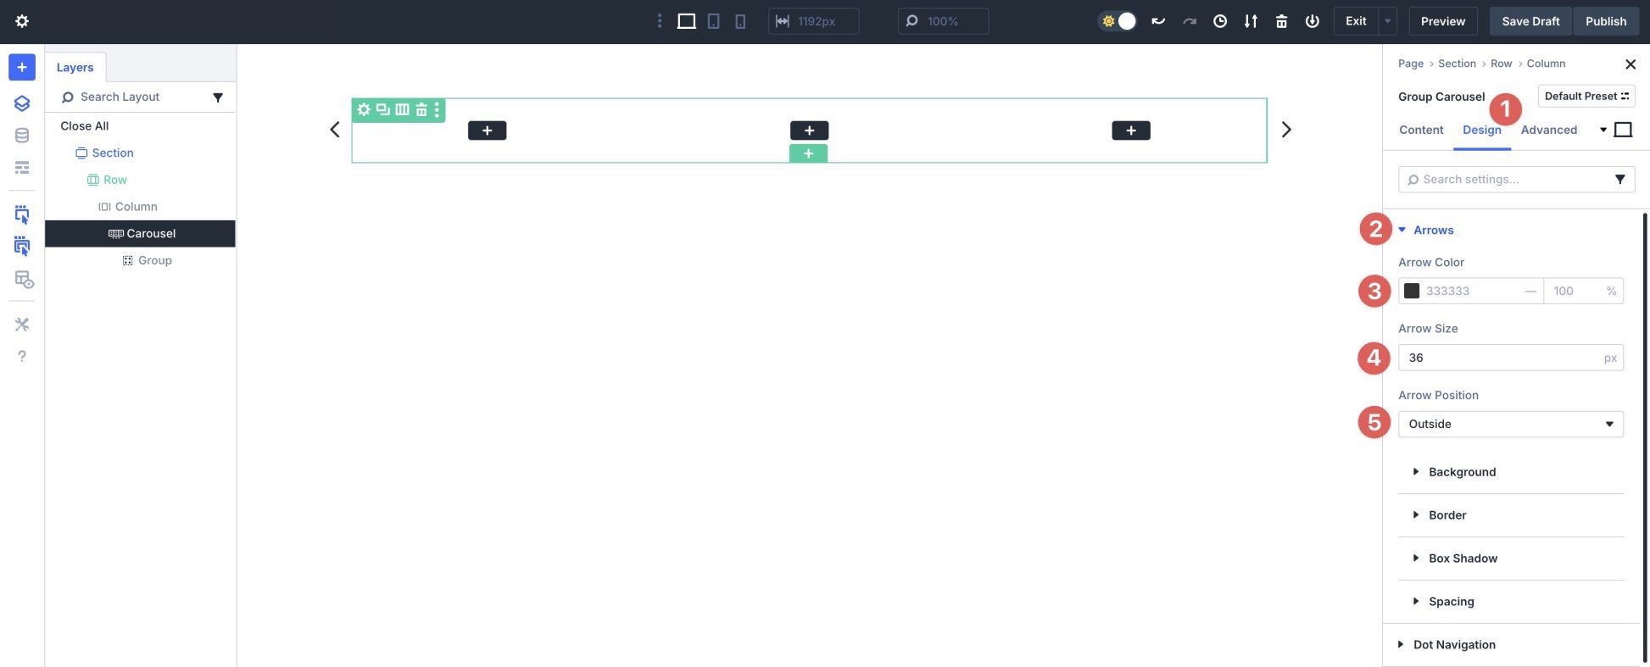Click next carousel arrow on canvas

[x=1286, y=130]
